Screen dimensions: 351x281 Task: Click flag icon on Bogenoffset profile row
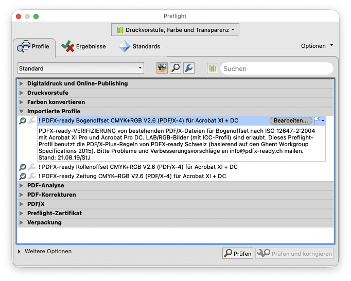[317, 120]
